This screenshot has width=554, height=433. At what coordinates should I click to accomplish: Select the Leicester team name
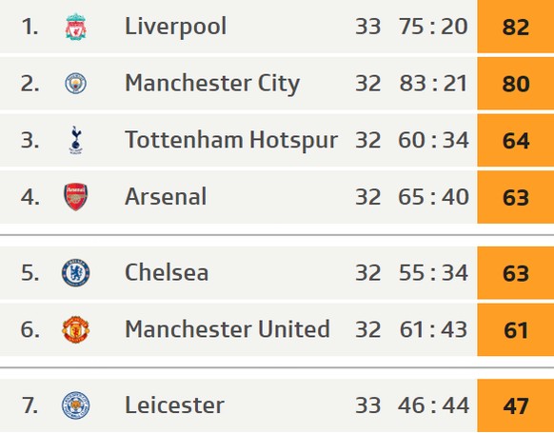coord(174,405)
